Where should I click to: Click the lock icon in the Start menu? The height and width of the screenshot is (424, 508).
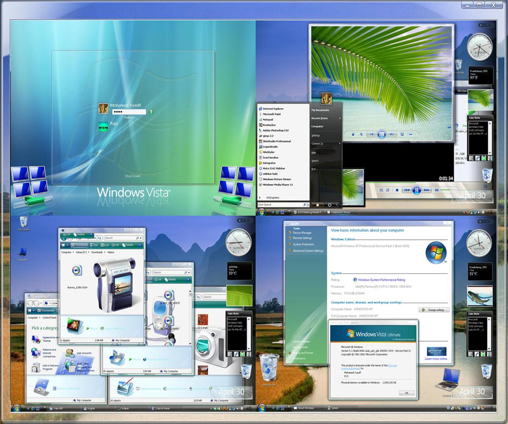(x=318, y=205)
